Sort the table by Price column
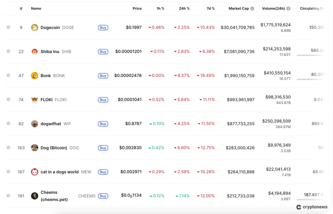Image resolution: width=333 pixels, height=214 pixels. tap(137, 9)
